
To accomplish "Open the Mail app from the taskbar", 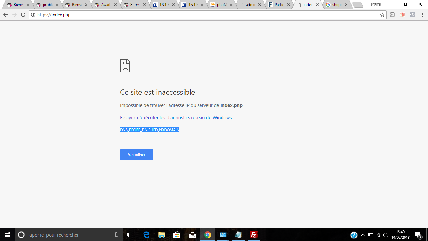I will [192, 235].
